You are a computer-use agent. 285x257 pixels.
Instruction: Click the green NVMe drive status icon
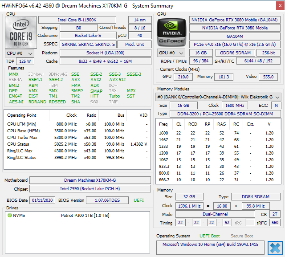[x=10, y=216]
